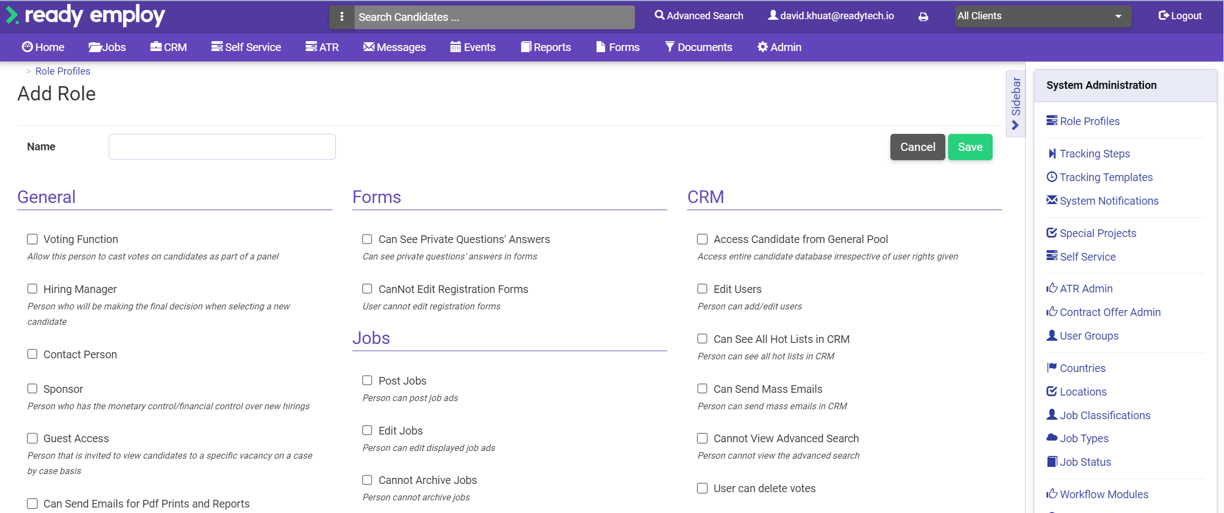This screenshot has width=1224, height=513.
Task: Click the Countries flag icon
Action: [x=1051, y=368]
